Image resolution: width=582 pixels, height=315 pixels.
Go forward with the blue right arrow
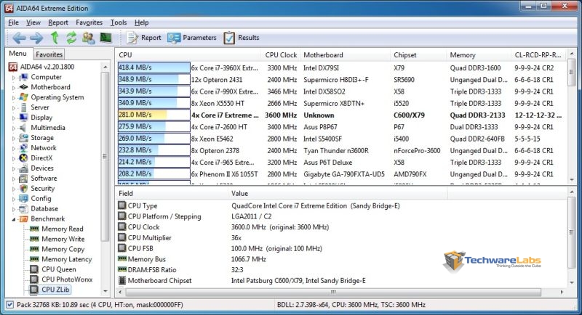click(36, 38)
